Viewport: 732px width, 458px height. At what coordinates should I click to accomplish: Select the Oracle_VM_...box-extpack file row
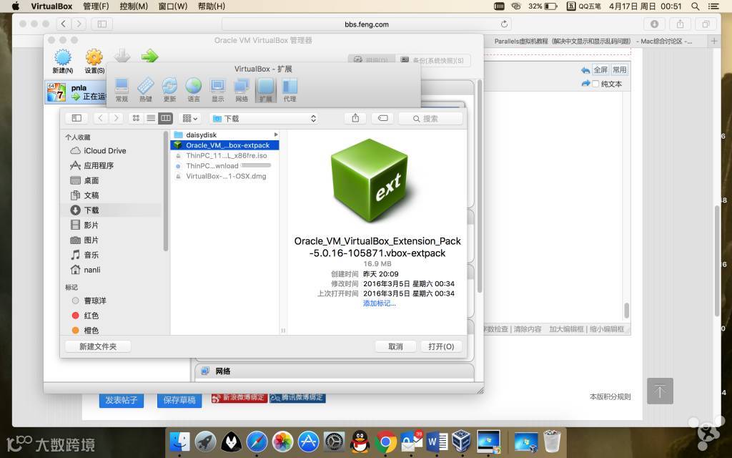225,145
